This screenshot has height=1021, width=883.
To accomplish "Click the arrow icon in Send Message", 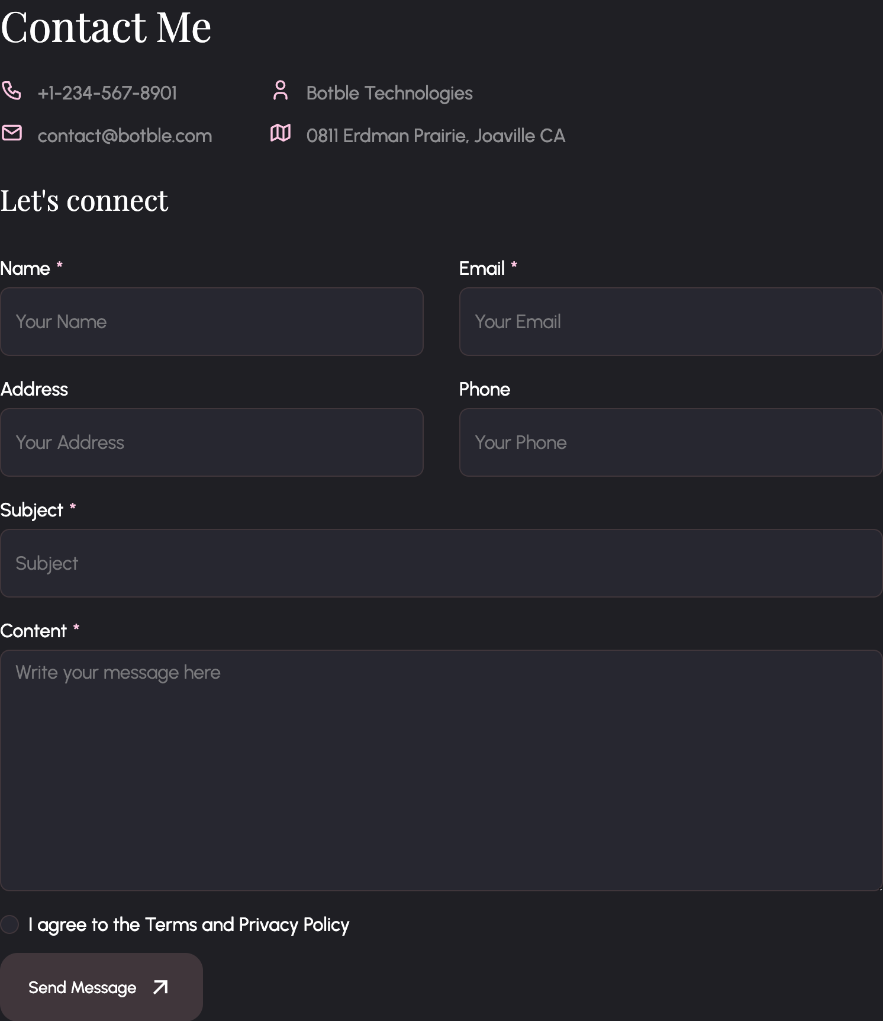I will [x=160, y=987].
